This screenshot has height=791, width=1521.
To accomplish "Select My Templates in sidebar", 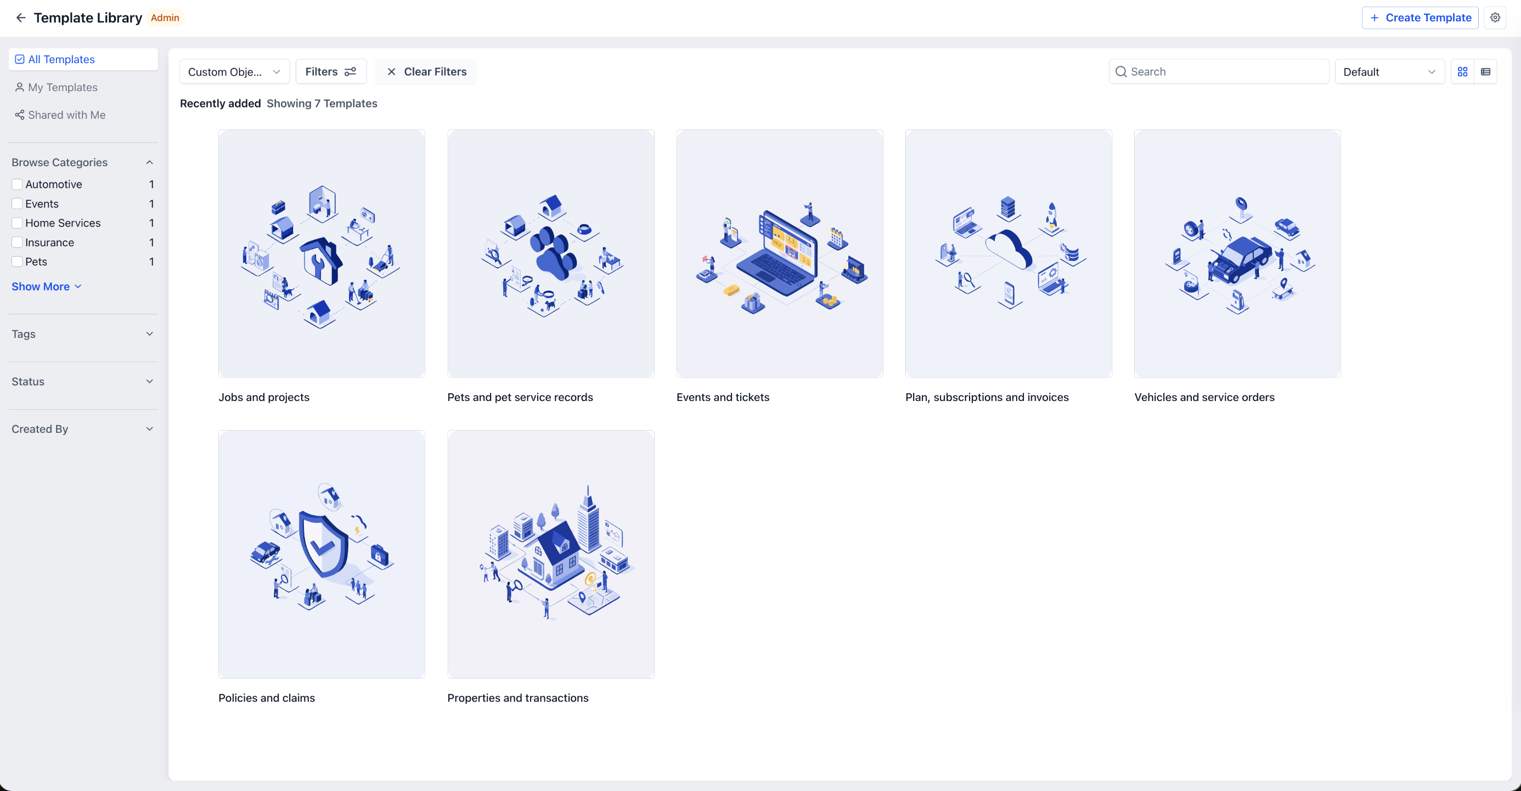I will (x=63, y=87).
